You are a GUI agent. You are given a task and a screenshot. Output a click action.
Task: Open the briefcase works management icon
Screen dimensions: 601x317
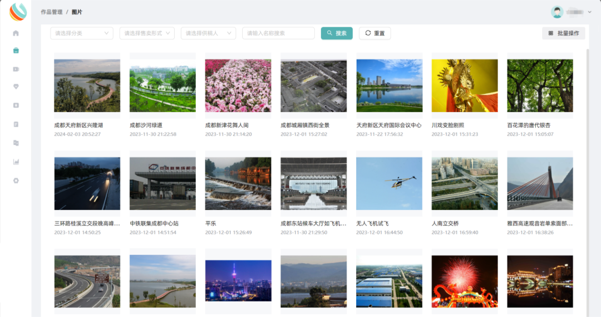pos(16,51)
